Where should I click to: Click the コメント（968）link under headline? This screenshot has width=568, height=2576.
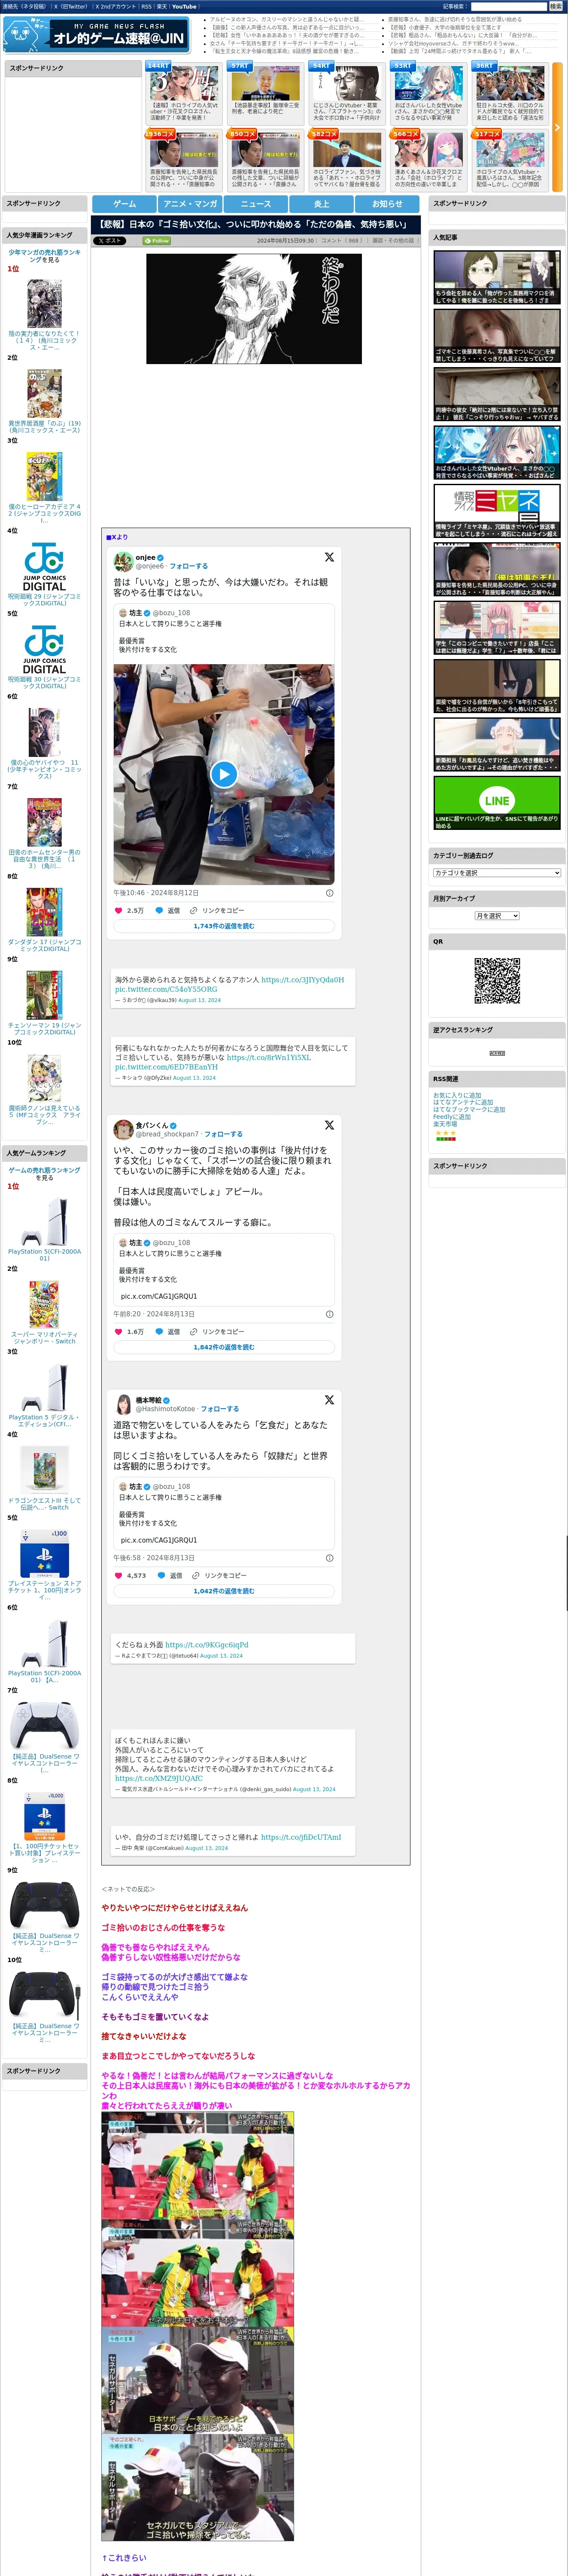pos(343,241)
